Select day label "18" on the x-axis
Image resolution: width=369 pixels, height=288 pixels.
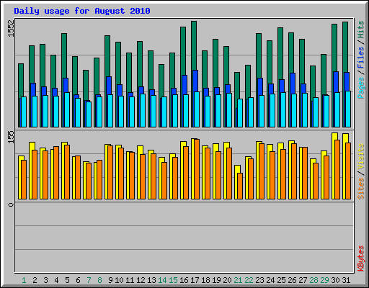(205, 280)
